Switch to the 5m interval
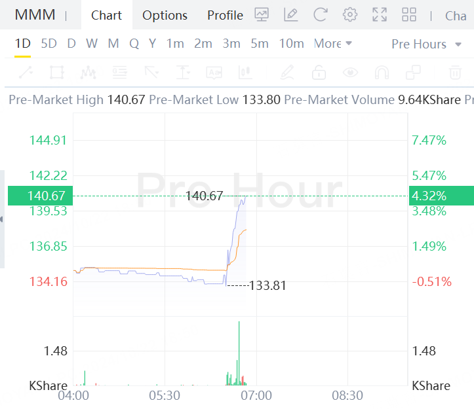The width and height of the screenshot is (474, 409). point(260,44)
